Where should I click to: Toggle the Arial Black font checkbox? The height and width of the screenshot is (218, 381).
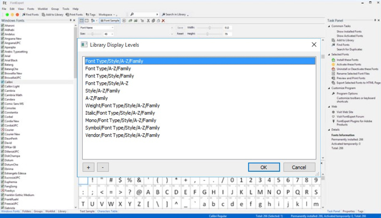pyautogui.click(x=3, y=60)
